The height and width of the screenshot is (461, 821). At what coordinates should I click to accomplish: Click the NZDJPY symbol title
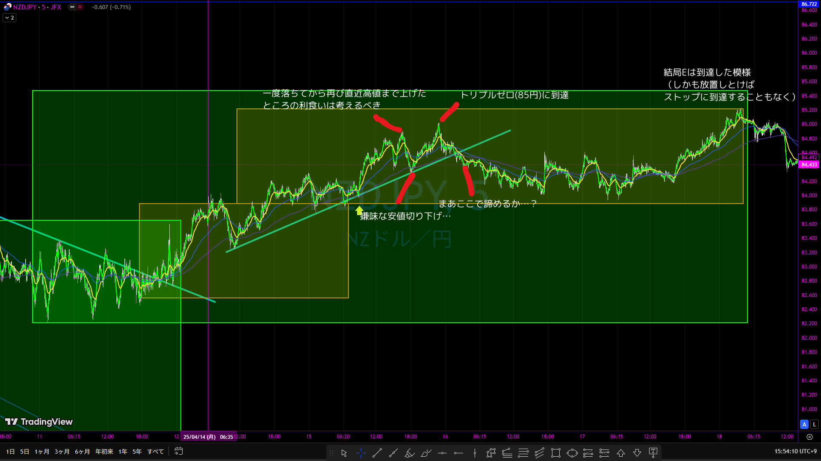pos(25,7)
